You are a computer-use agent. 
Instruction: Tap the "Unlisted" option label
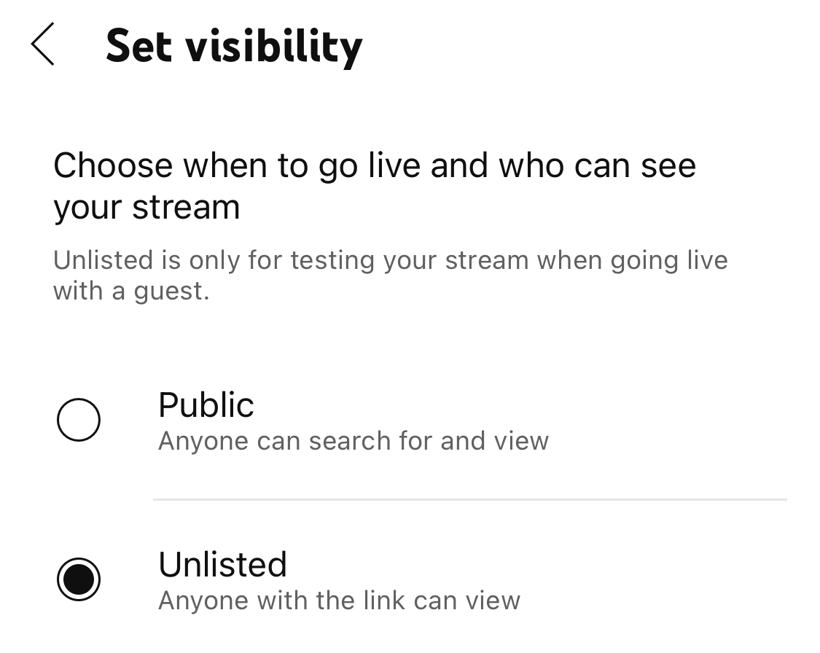tap(222, 565)
